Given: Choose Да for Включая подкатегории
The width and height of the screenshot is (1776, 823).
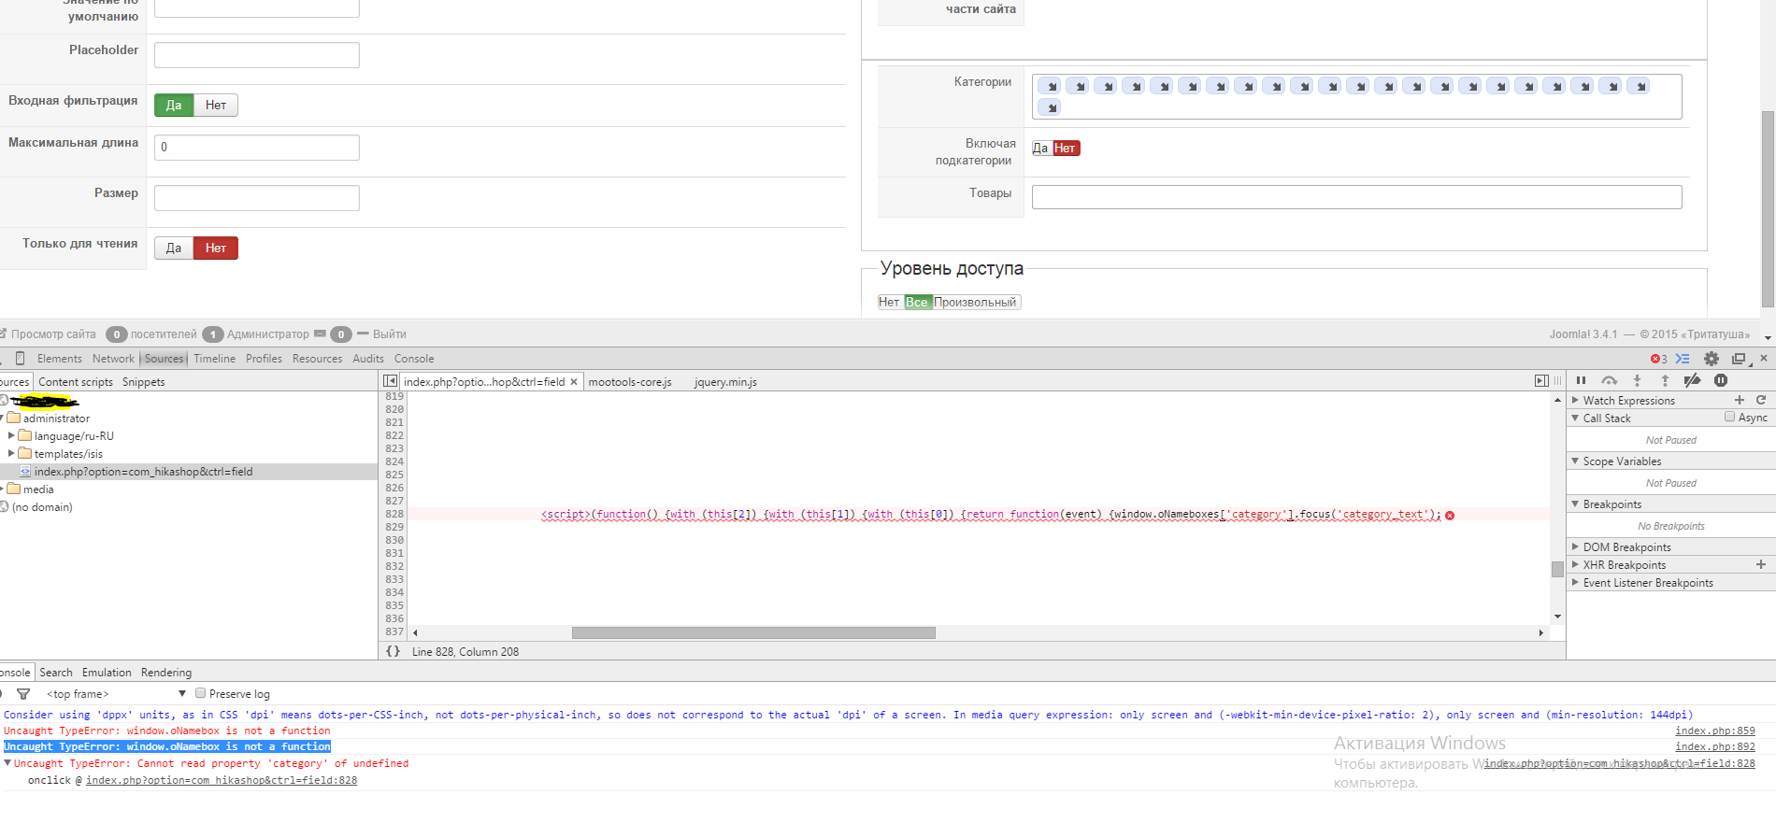Looking at the screenshot, I should tap(1041, 148).
